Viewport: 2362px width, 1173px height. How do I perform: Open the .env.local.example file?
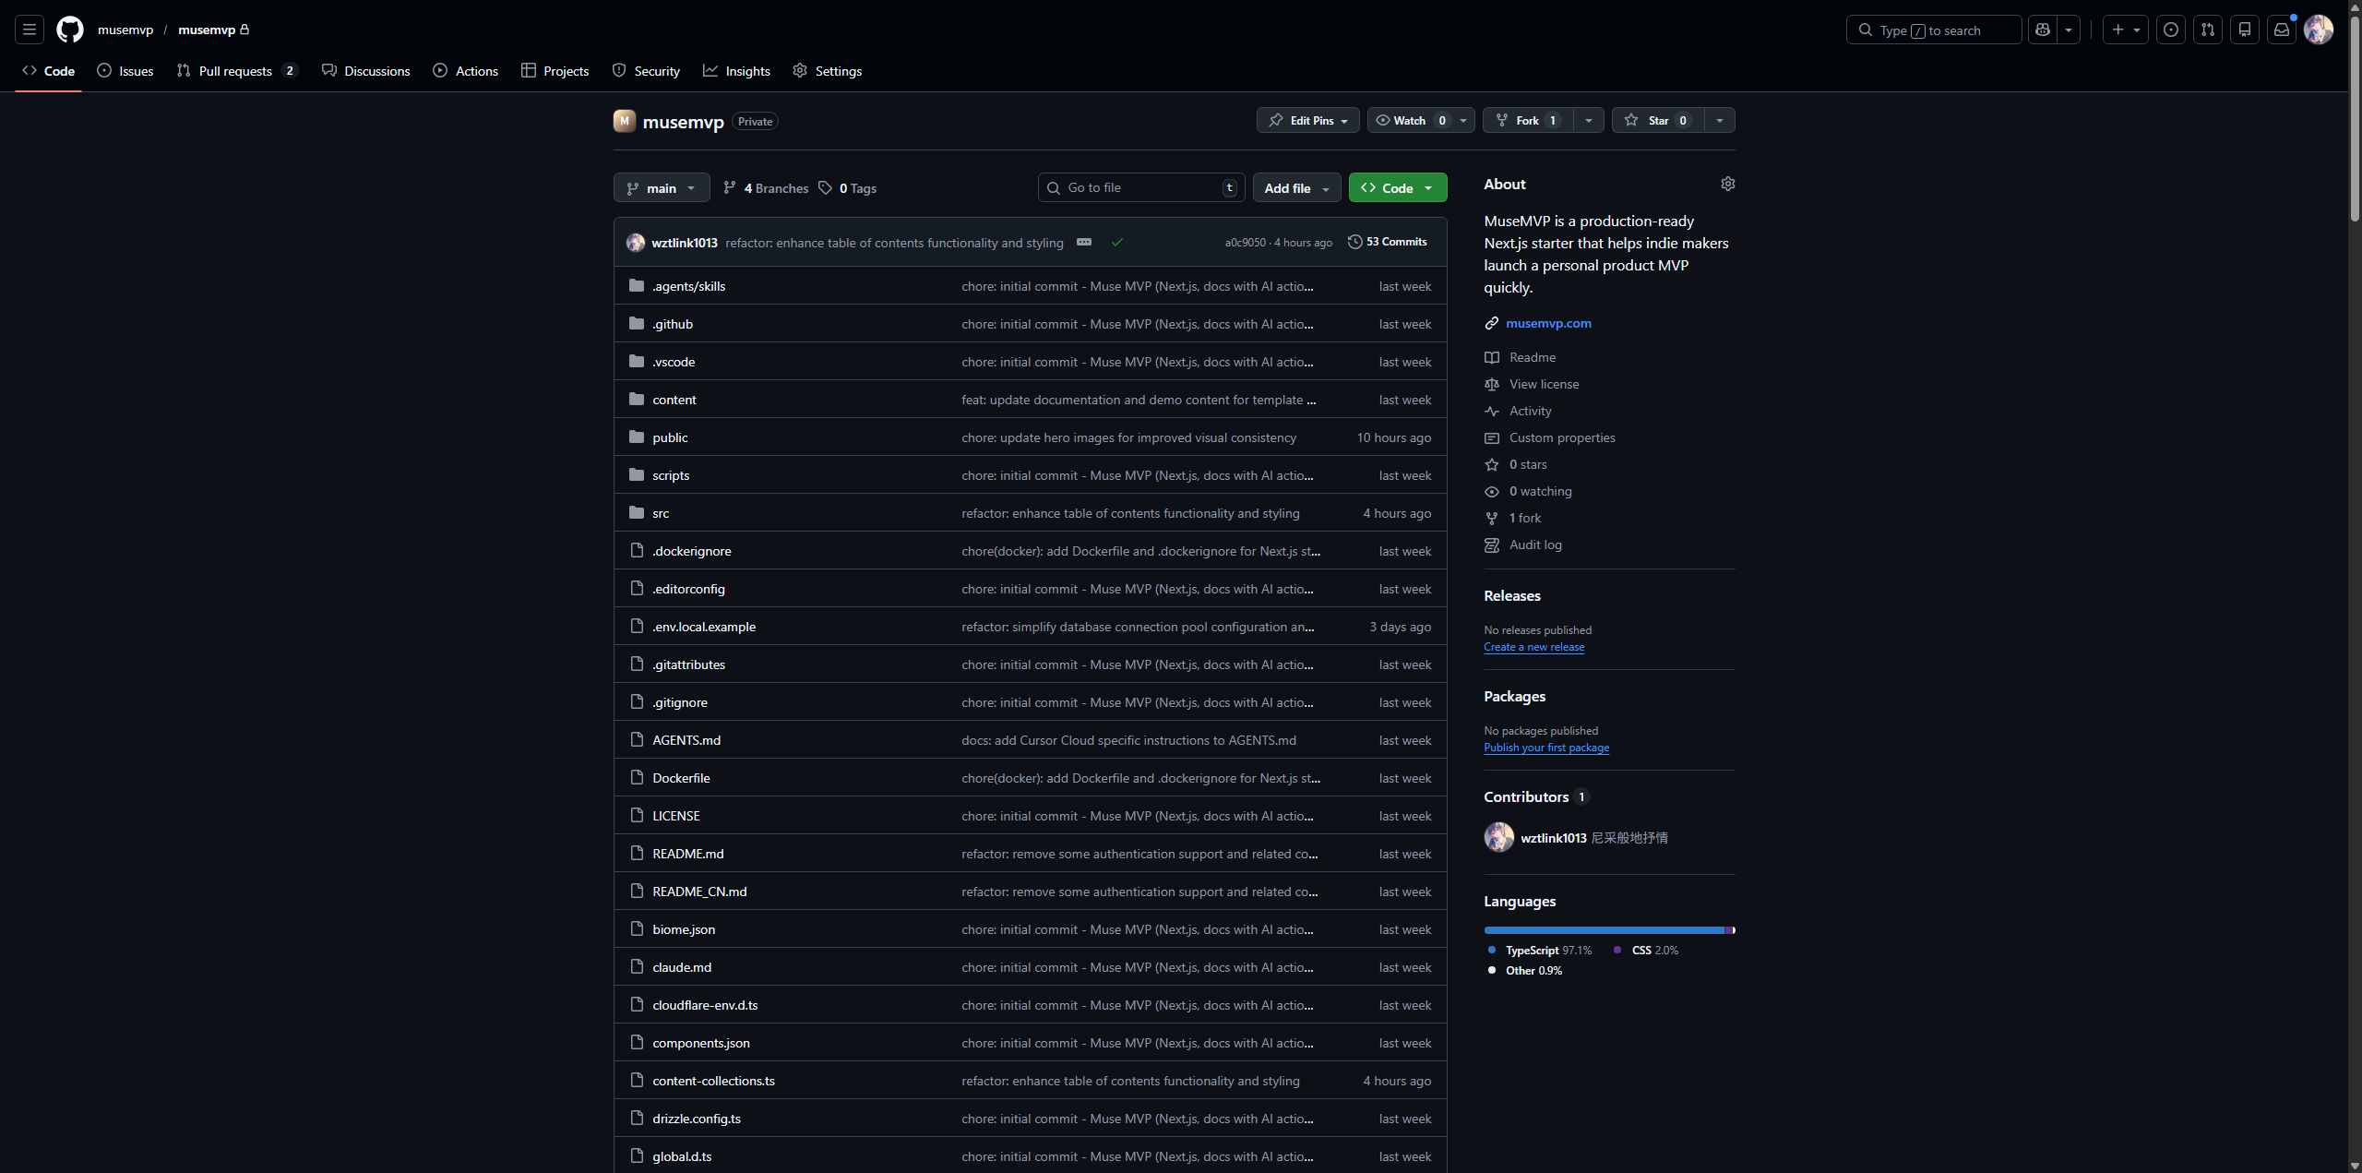point(704,627)
